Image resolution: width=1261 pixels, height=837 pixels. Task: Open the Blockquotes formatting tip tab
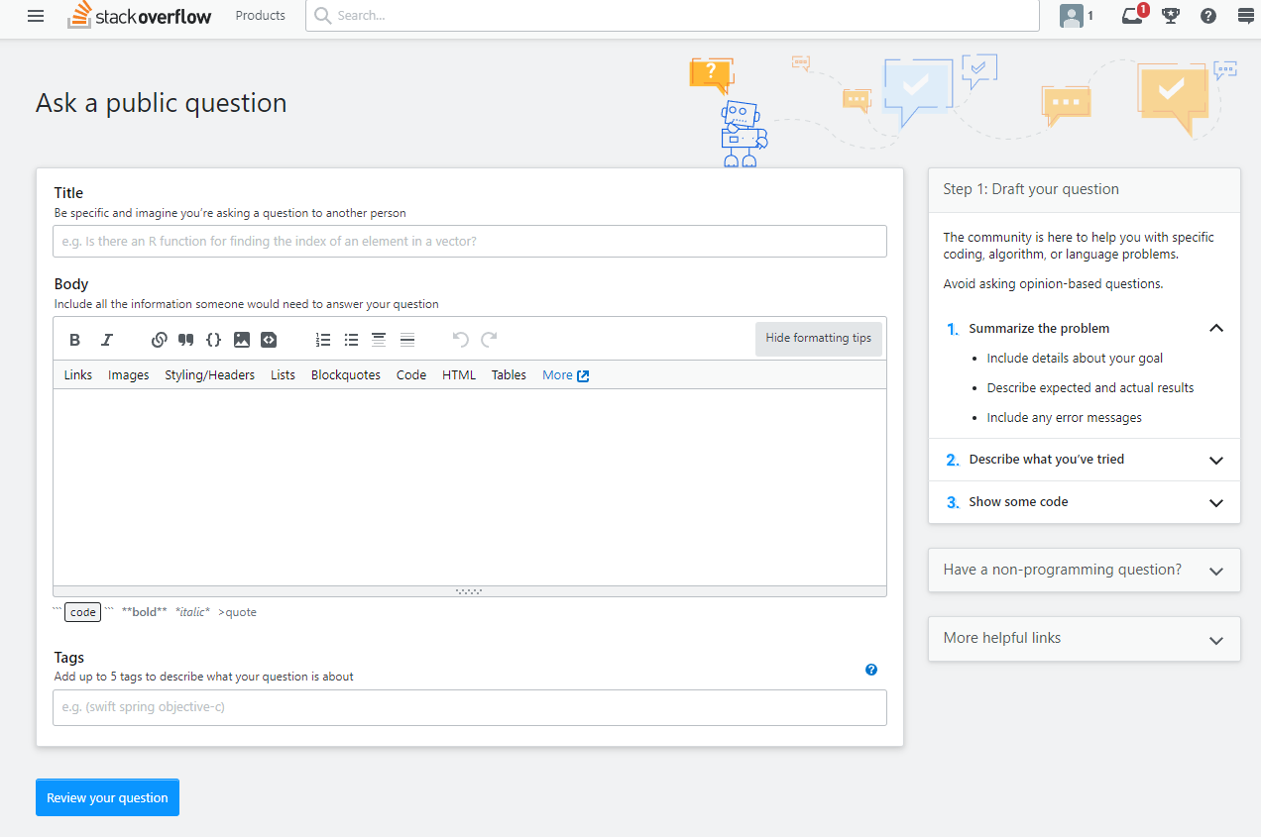(346, 375)
